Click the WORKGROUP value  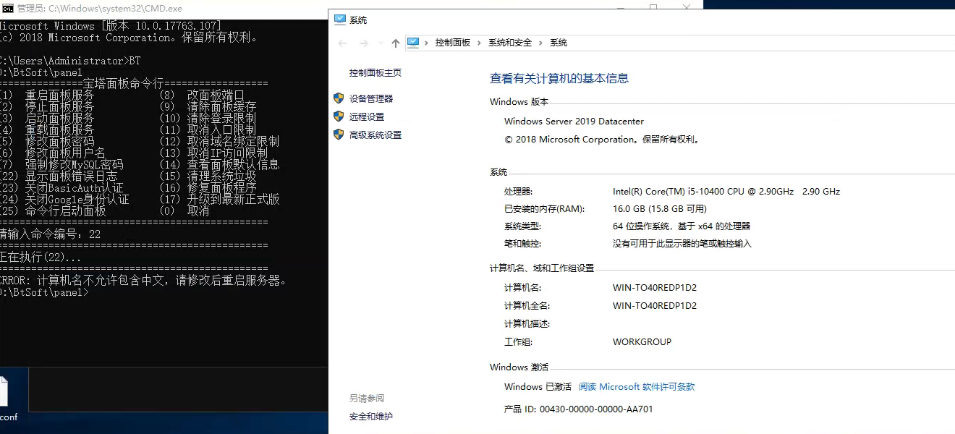642,342
